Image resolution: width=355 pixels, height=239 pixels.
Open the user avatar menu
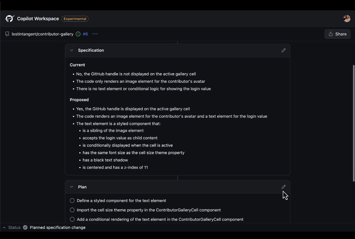pos(347,19)
